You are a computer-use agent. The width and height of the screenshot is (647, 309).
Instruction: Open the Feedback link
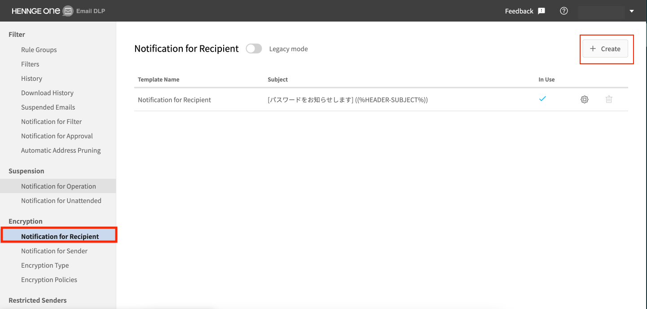click(519, 11)
